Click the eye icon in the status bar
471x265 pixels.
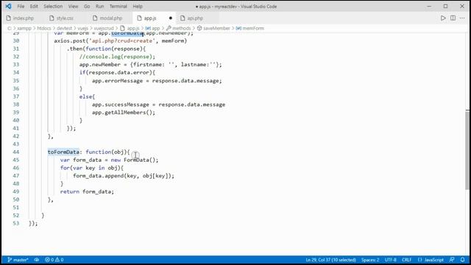click(37, 260)
